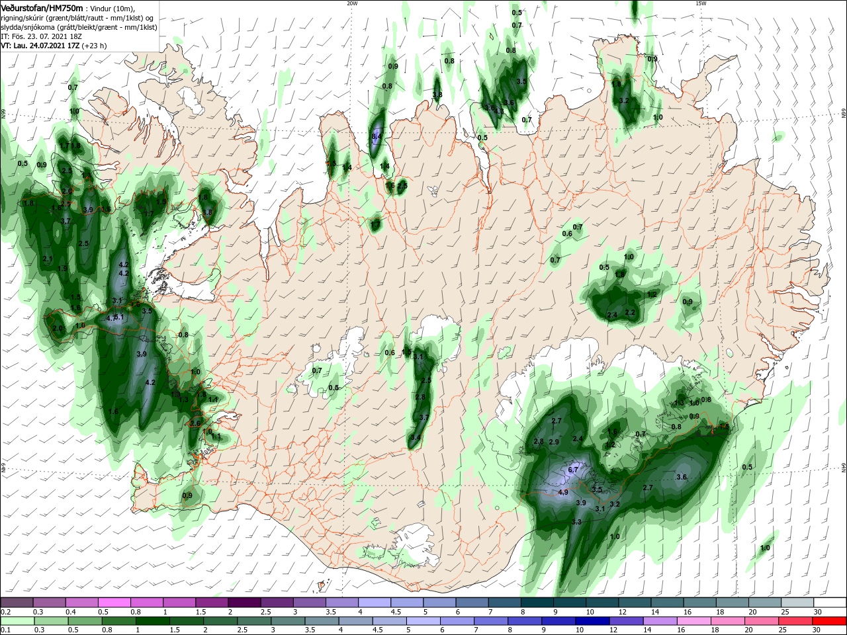Image resolution: width=847 pixels, height=635 pixels.
Task: Click the 15W longitude label
Action: pos(701,3)
